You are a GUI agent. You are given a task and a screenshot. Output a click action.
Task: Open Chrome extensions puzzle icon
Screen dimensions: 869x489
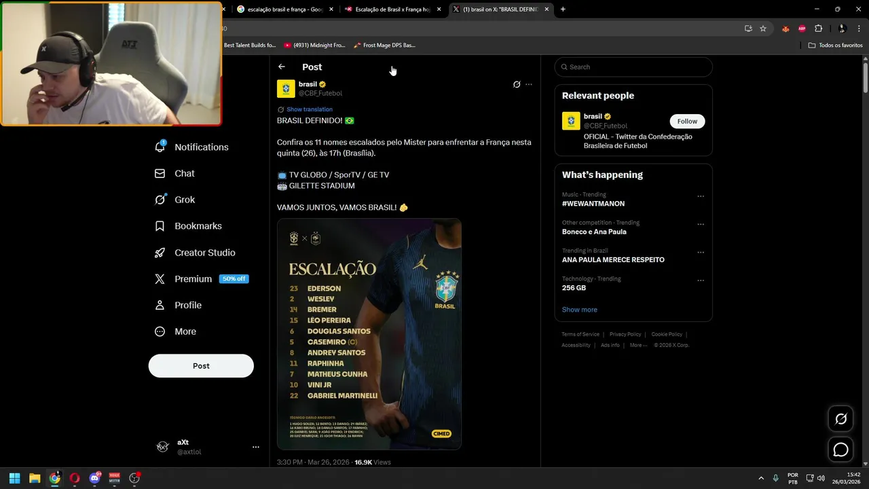[818, 29]
